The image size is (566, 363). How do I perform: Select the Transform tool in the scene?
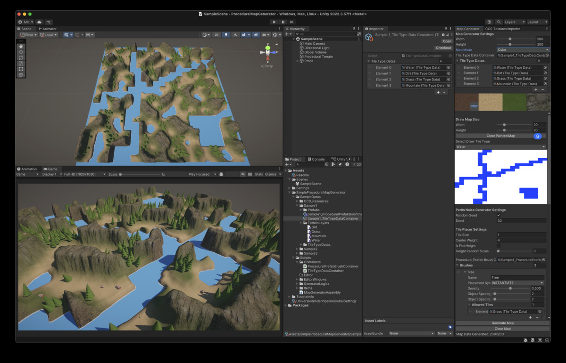21,75
